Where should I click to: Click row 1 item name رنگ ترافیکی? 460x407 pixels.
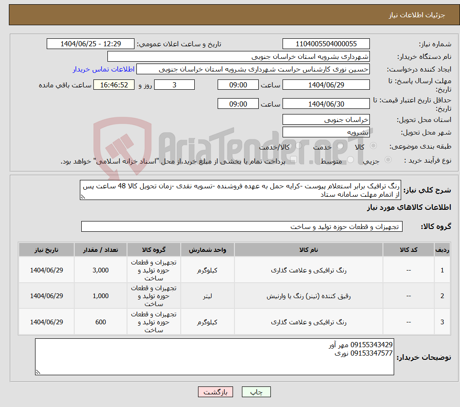pos(308,270)
